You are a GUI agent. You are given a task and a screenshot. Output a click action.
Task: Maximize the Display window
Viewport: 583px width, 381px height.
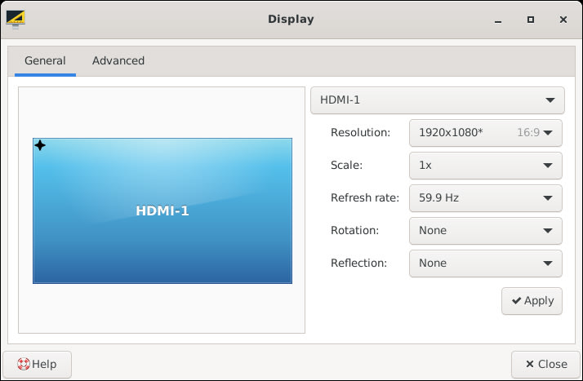[531, 20]
